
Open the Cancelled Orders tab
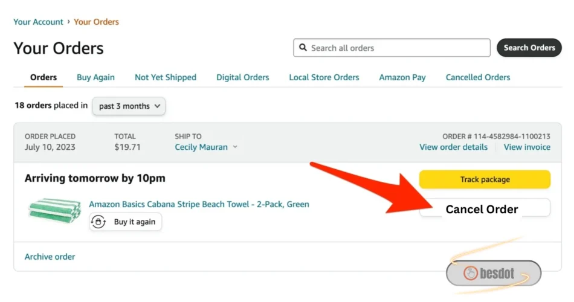coord(478,77)
